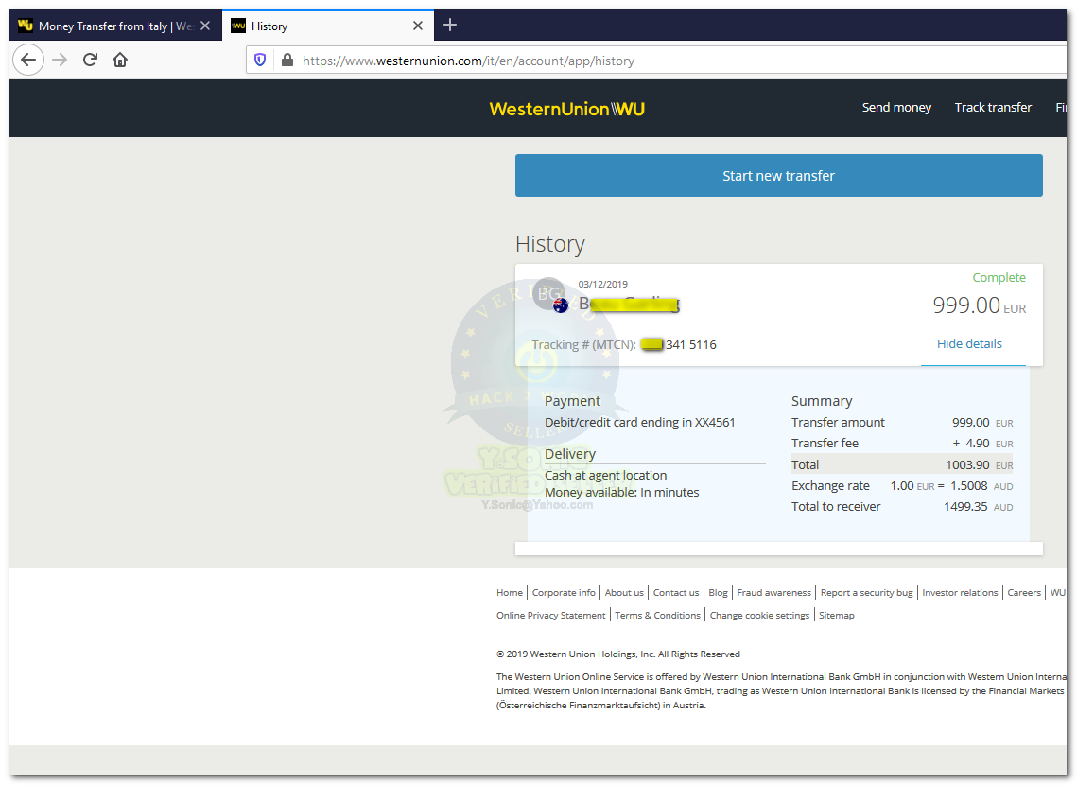
Task: Click the BG receiver avatar circle
Action: pyautogui.click(x=549, y=293)
